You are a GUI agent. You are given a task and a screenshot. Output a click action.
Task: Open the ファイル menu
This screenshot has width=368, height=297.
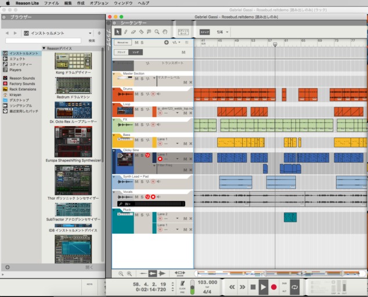[x=52, y=3]
